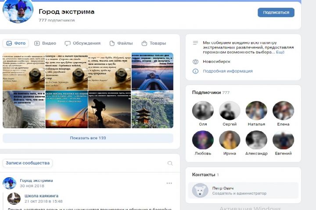Open subscriber Ирина's avatar
The width and height of the screenshot is (316, 210).
click(230, 140)
